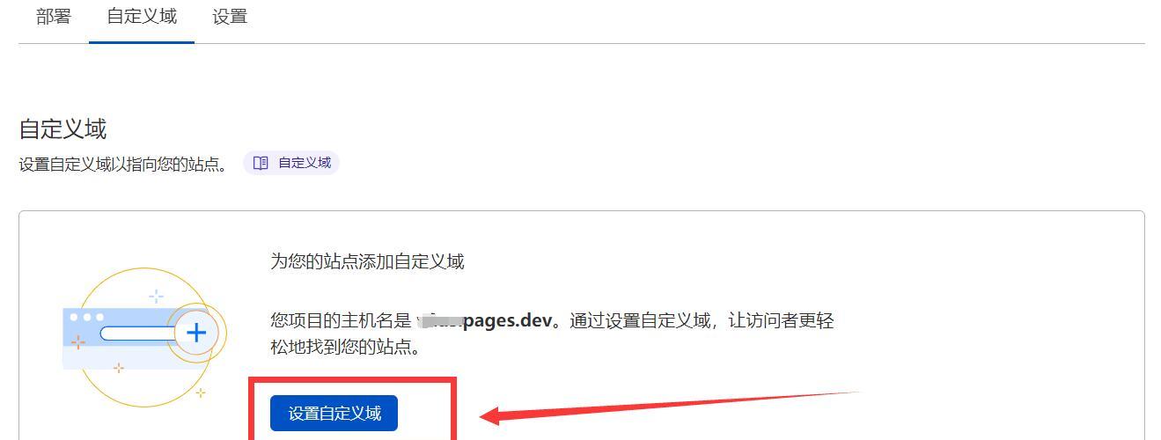The height and width of the screenshot is (440, 1161).
Task: Select the pages.dev hostname text
Action: tap(508, 319)
